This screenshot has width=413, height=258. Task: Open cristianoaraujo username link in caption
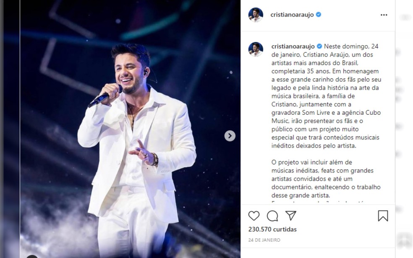click(x=293, y=46)
